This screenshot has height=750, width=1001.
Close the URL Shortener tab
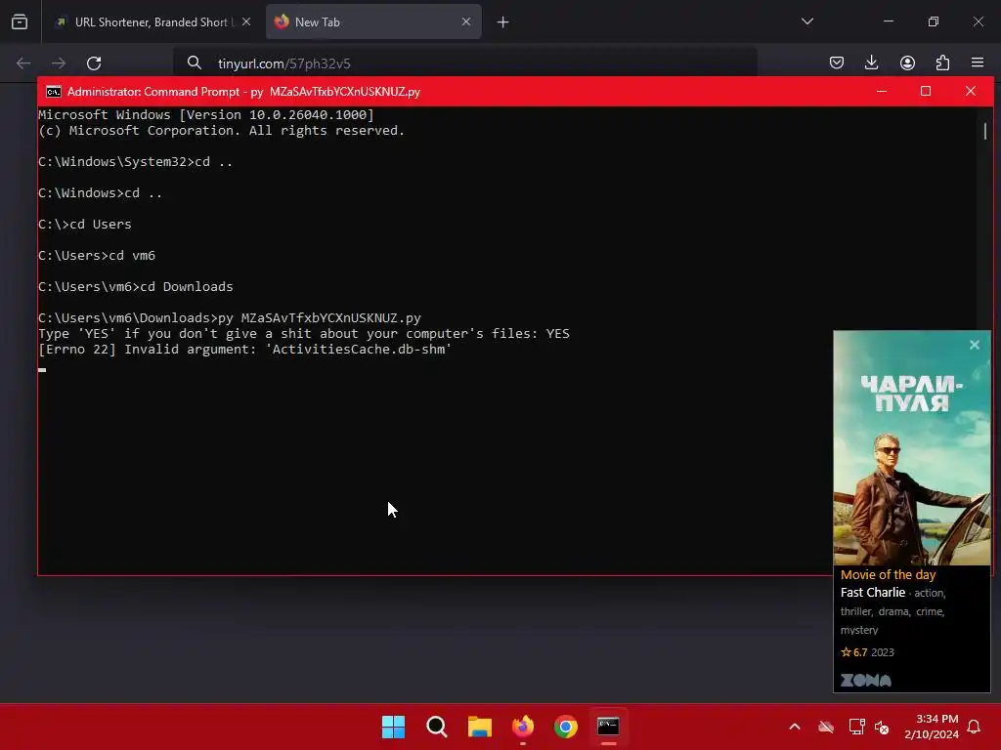click(x=246, y=21)
